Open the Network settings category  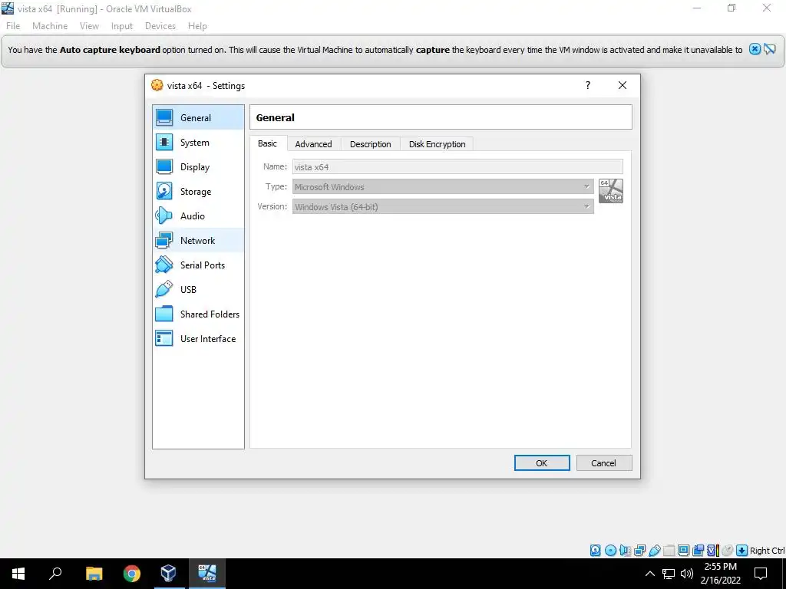tap(198, 240)
